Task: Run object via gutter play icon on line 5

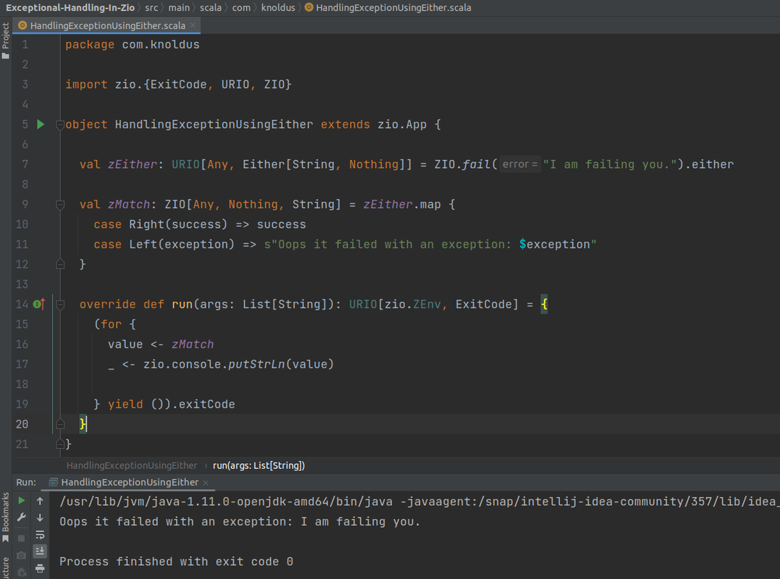Action: [x=41, y=124]
